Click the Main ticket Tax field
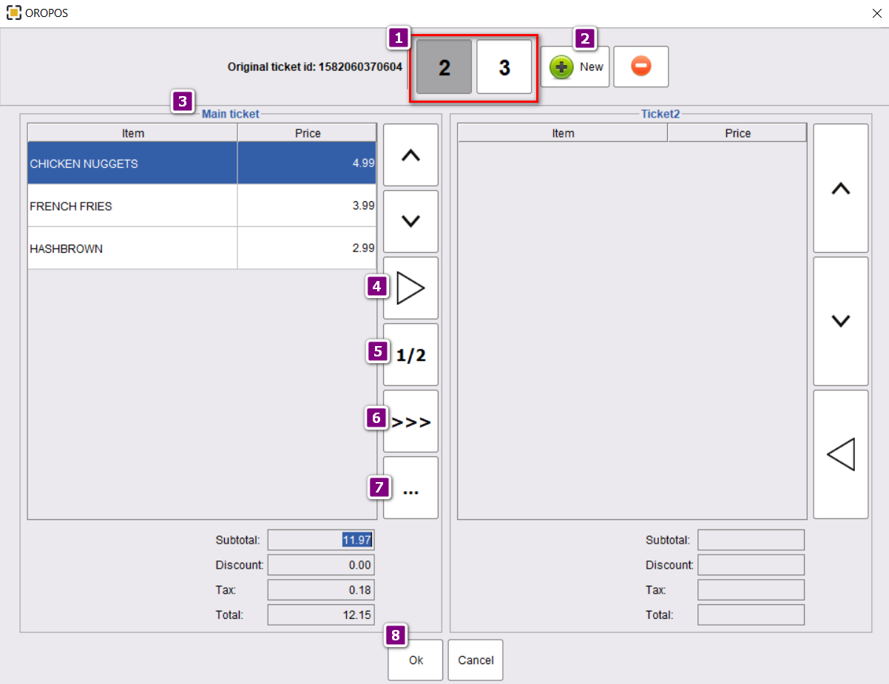 pos(321,590)
